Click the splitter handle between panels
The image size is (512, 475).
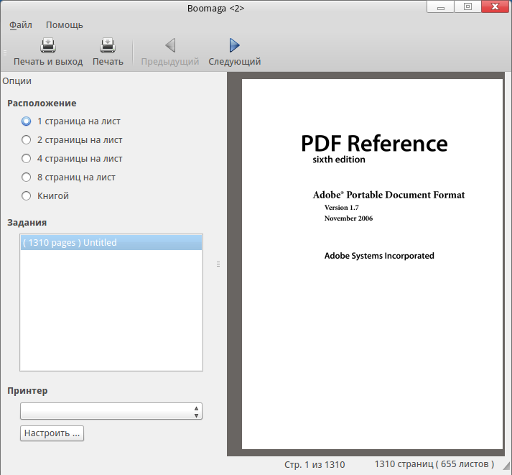tap(218, 264)
